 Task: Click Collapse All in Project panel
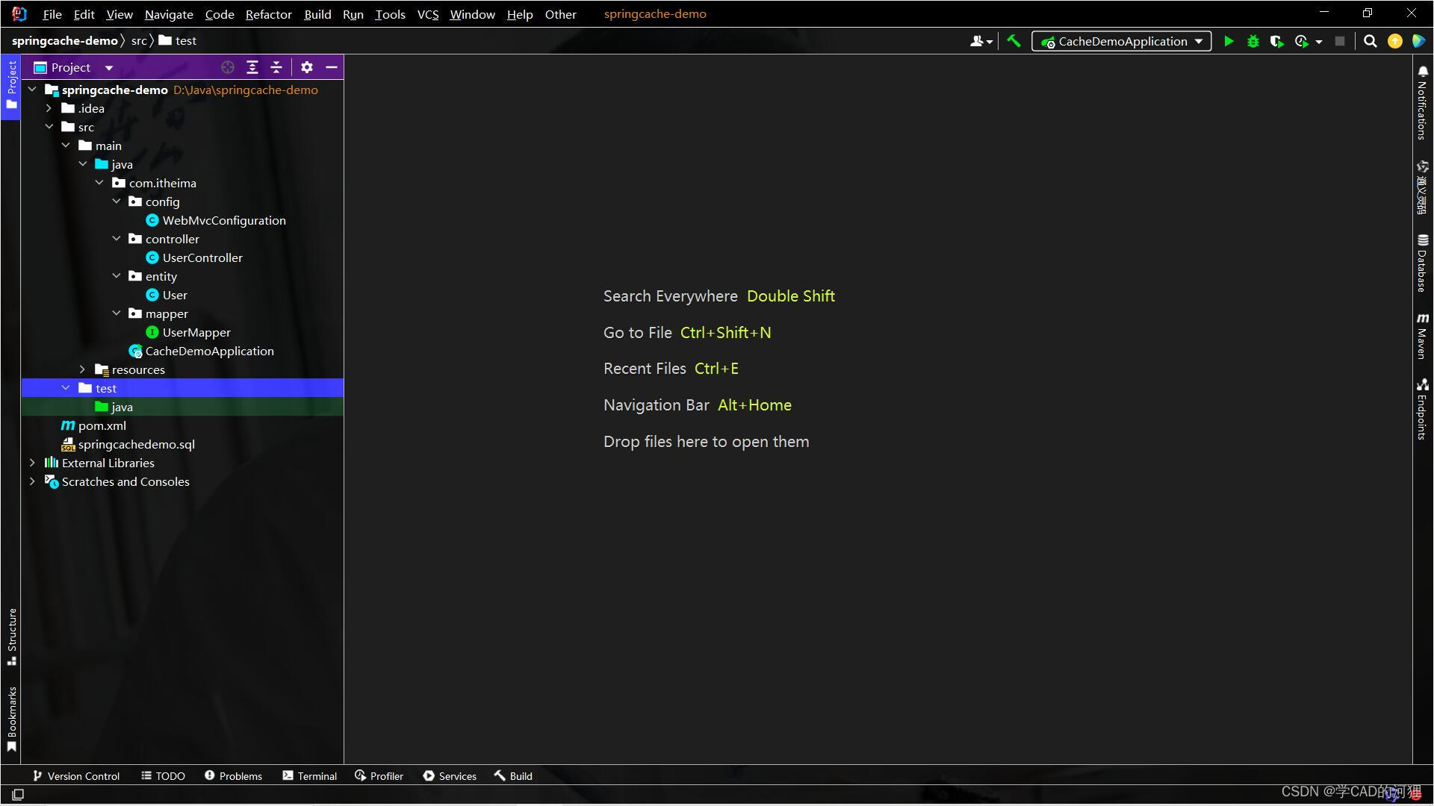tap(276, 67)
